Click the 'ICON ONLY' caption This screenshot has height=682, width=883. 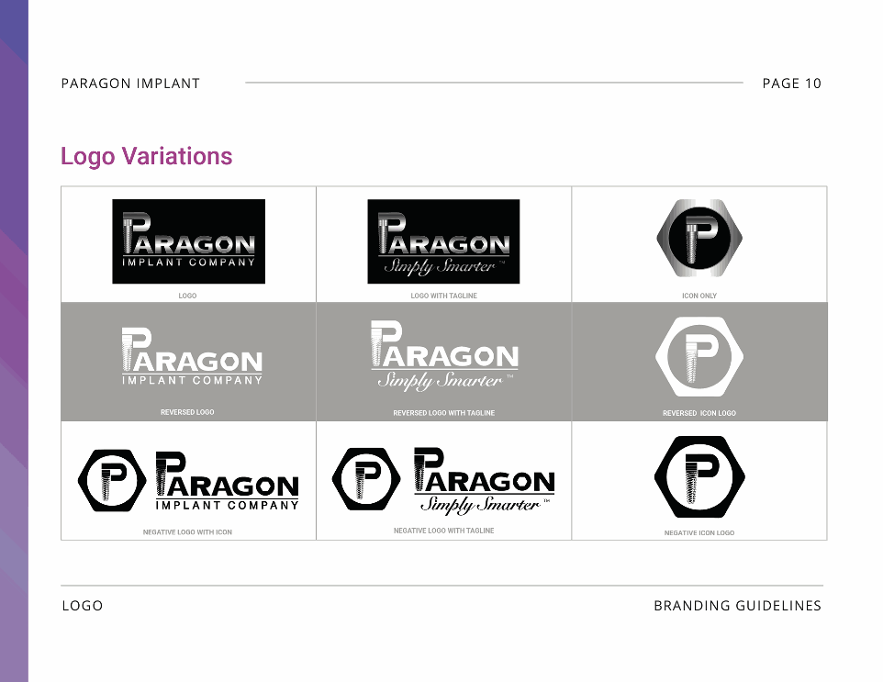[x=699, y=296]
